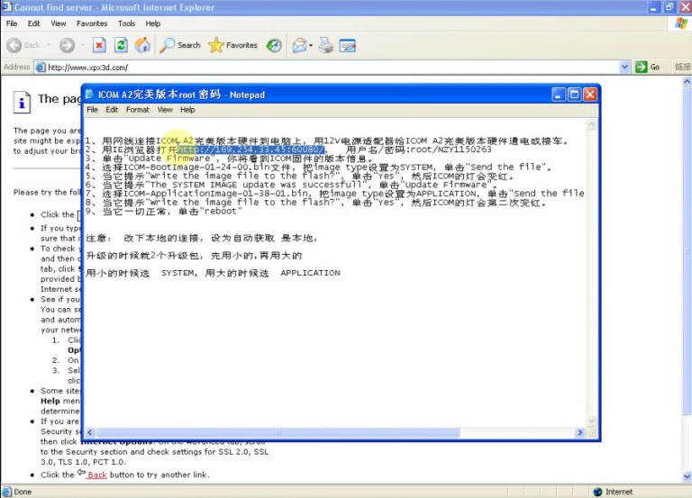Screen dimensions: 692x498
Task: Maximize the Notepad window
Action: pos(574,95)
